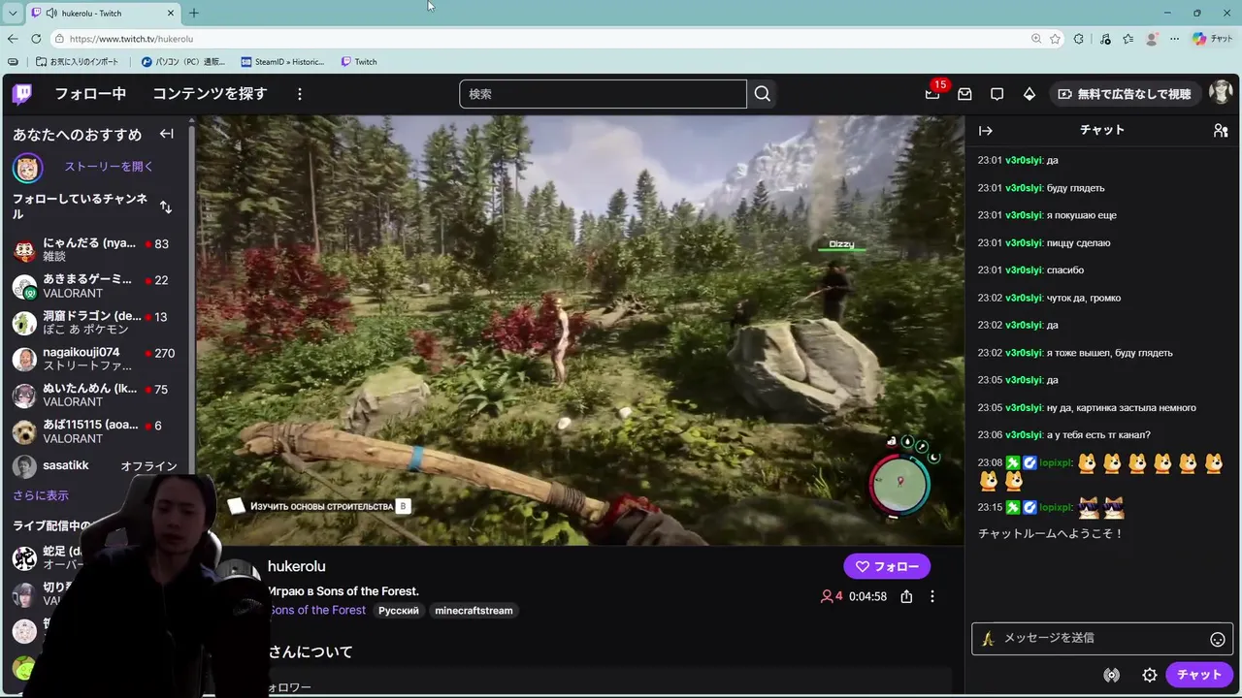1242x698 pixels.
Task: Open the ぬいたんめん channel in sidebar
Action: click(x=97, y=396)
